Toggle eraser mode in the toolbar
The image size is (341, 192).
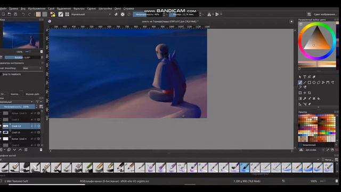point(116,14)
